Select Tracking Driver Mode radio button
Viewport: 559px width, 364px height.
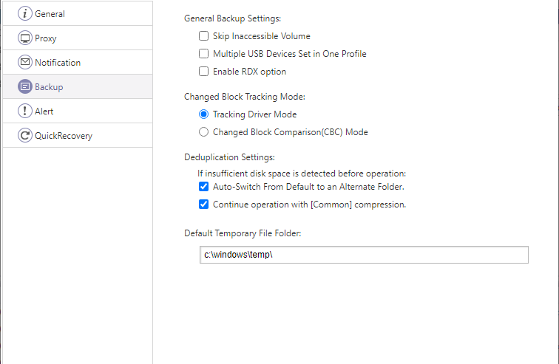(204, 114)
